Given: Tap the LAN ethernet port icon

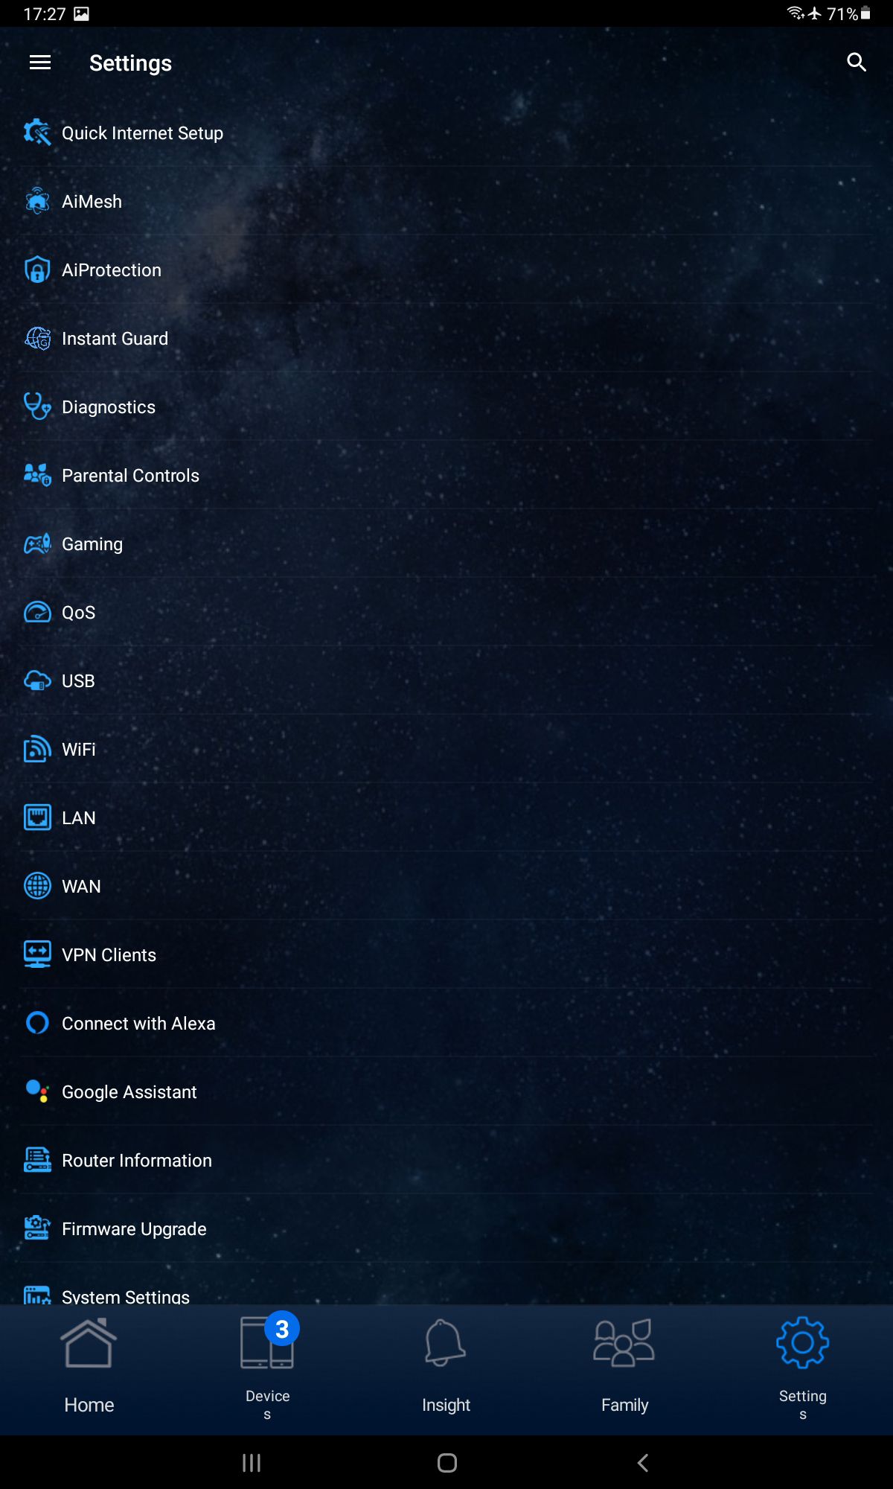Looking at the screenshot, I should point(37,817).
